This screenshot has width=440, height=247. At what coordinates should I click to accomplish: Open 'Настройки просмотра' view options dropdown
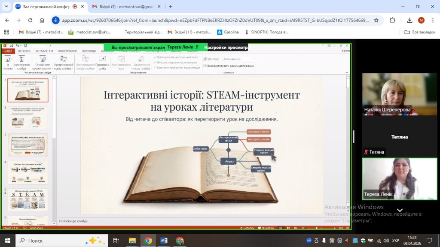click(x=226, y=48)
